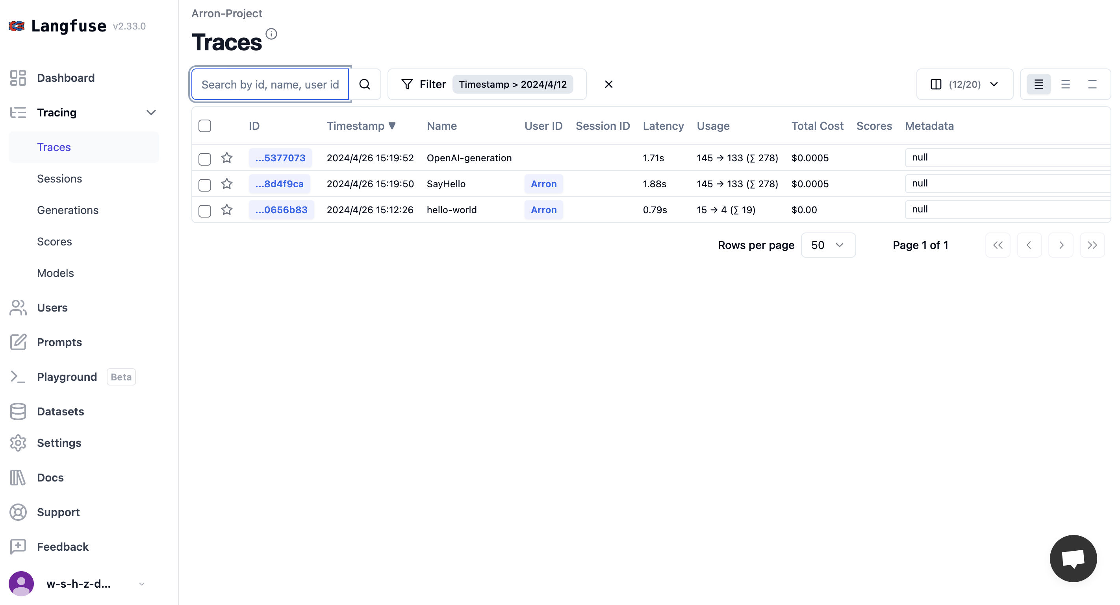Focus the search by id input
Image resolution: width=1120 pixels, height=605 pixels.
coord(270,84)
